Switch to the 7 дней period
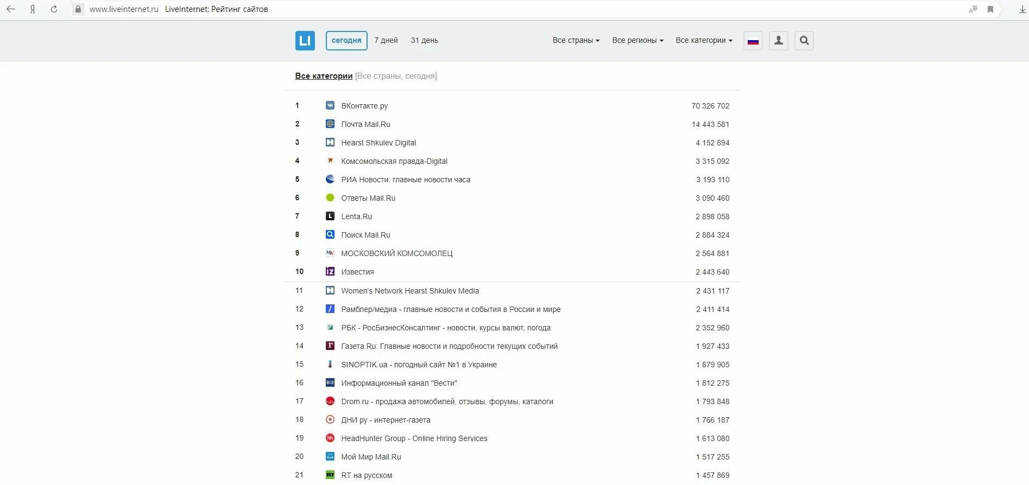 click(x=386, y=40)
